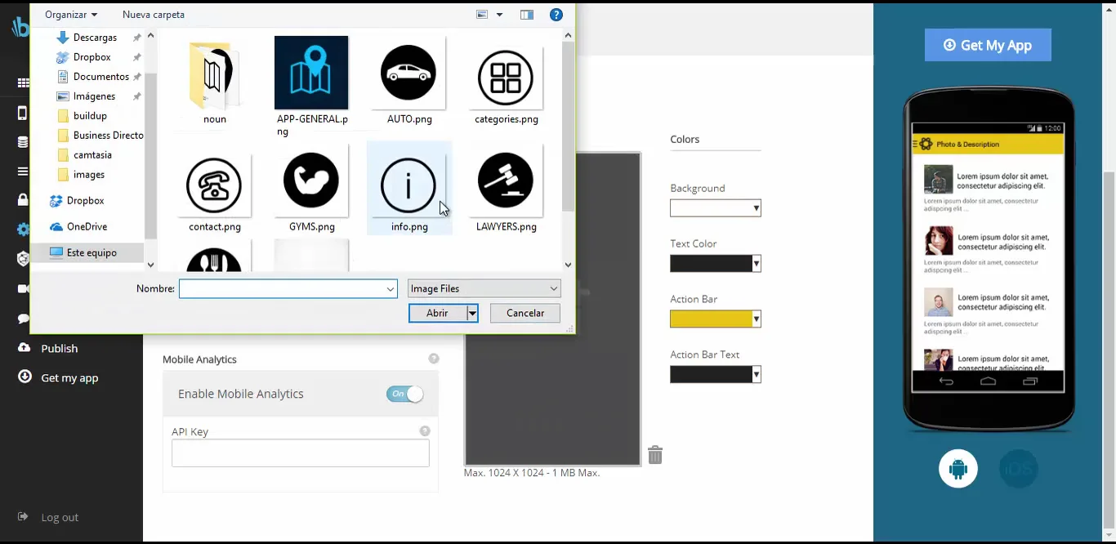This screenshot has height=544, width=1116.
Task: Click the lock sidebar icon
Action: [x=23, y=200]
